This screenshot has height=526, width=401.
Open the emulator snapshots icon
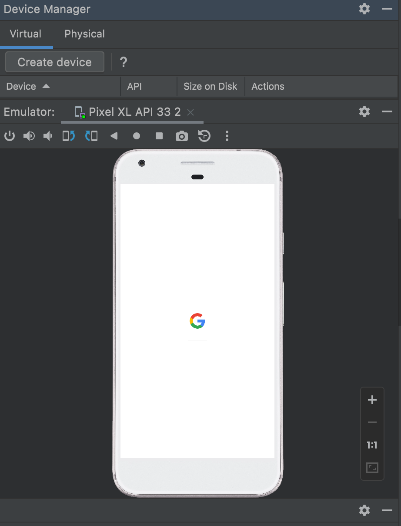tap(204, 136)
